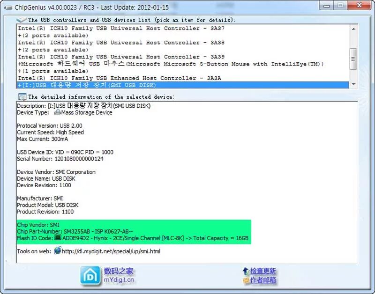Click the 'Manufacturer: SMI' line
This screenshot has width=375, height=294.
(40, 198)
